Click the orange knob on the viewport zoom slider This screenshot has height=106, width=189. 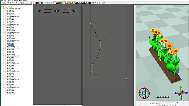162,97
